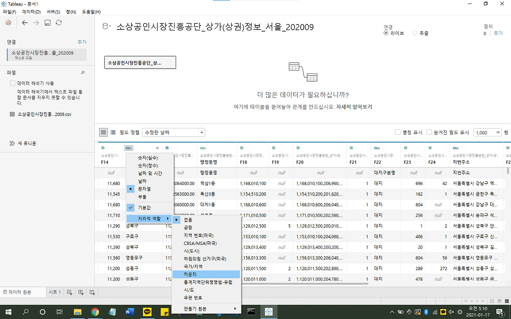Click the data grid vertical scrollbar
This screenshot has height=319, width=511.
[508, 171]
